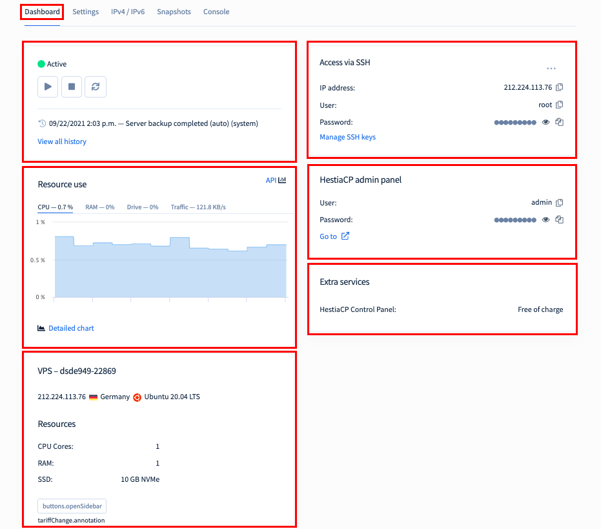Open the API chart icon in Resource use
This screenshot has height=529, width=601.
282,180
